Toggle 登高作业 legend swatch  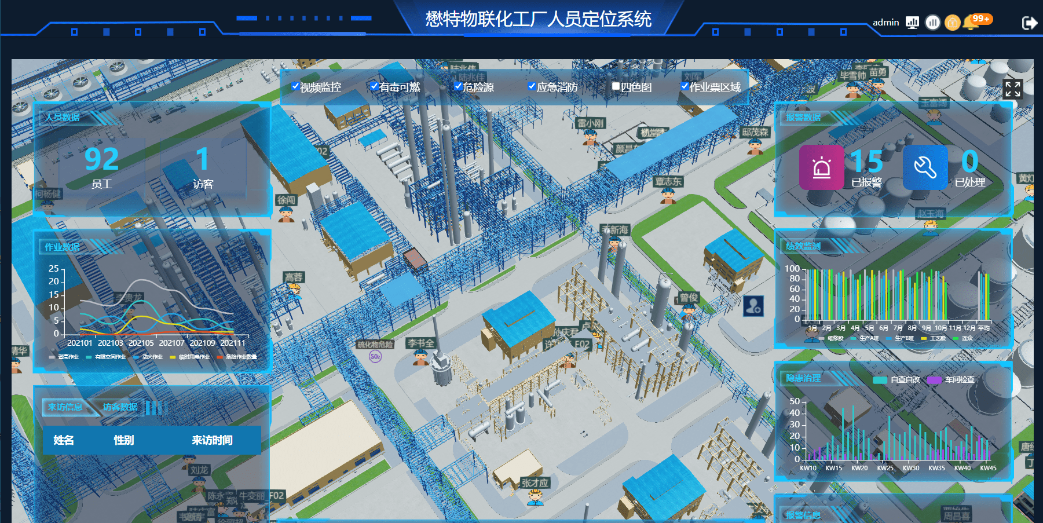click(x=52, y=357)
